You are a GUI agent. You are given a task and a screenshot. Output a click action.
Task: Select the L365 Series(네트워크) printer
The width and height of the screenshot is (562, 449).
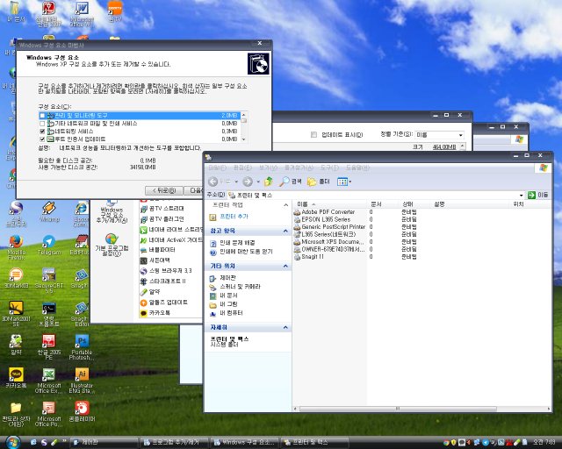(x=328, y=234)
